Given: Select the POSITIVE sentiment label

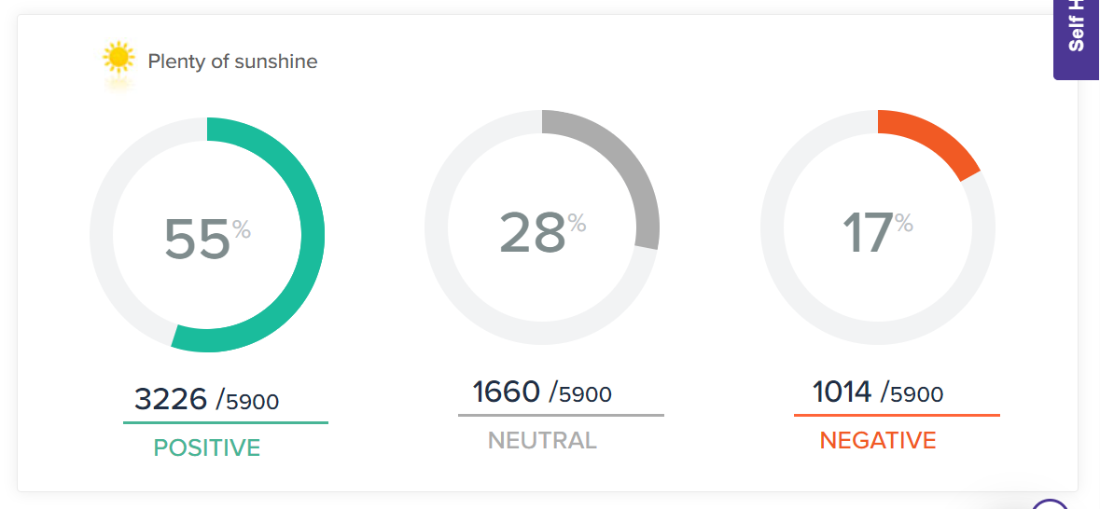Looking at the screenshot, I should (207, 447).
